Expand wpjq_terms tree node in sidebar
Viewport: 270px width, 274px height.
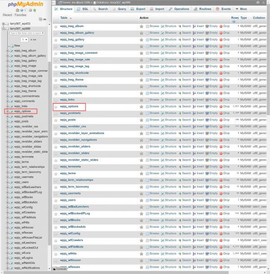[x=7, y=162]
